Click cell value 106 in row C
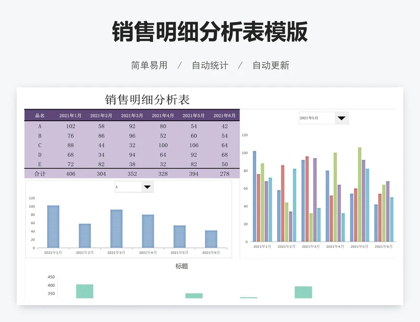 coord(194,146)
